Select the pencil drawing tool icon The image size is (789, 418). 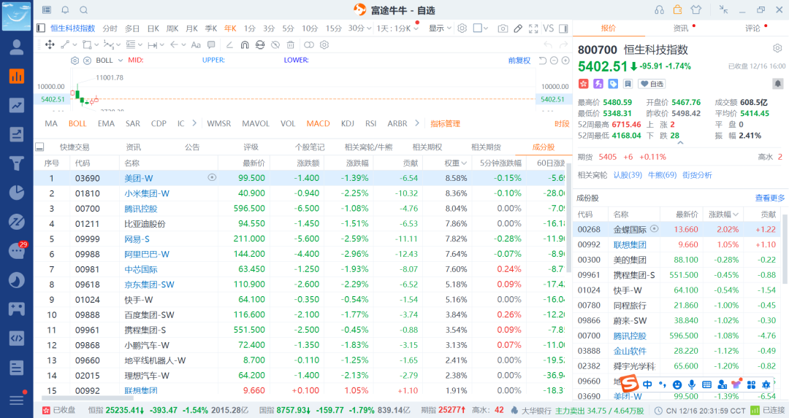tap(518, 28)
